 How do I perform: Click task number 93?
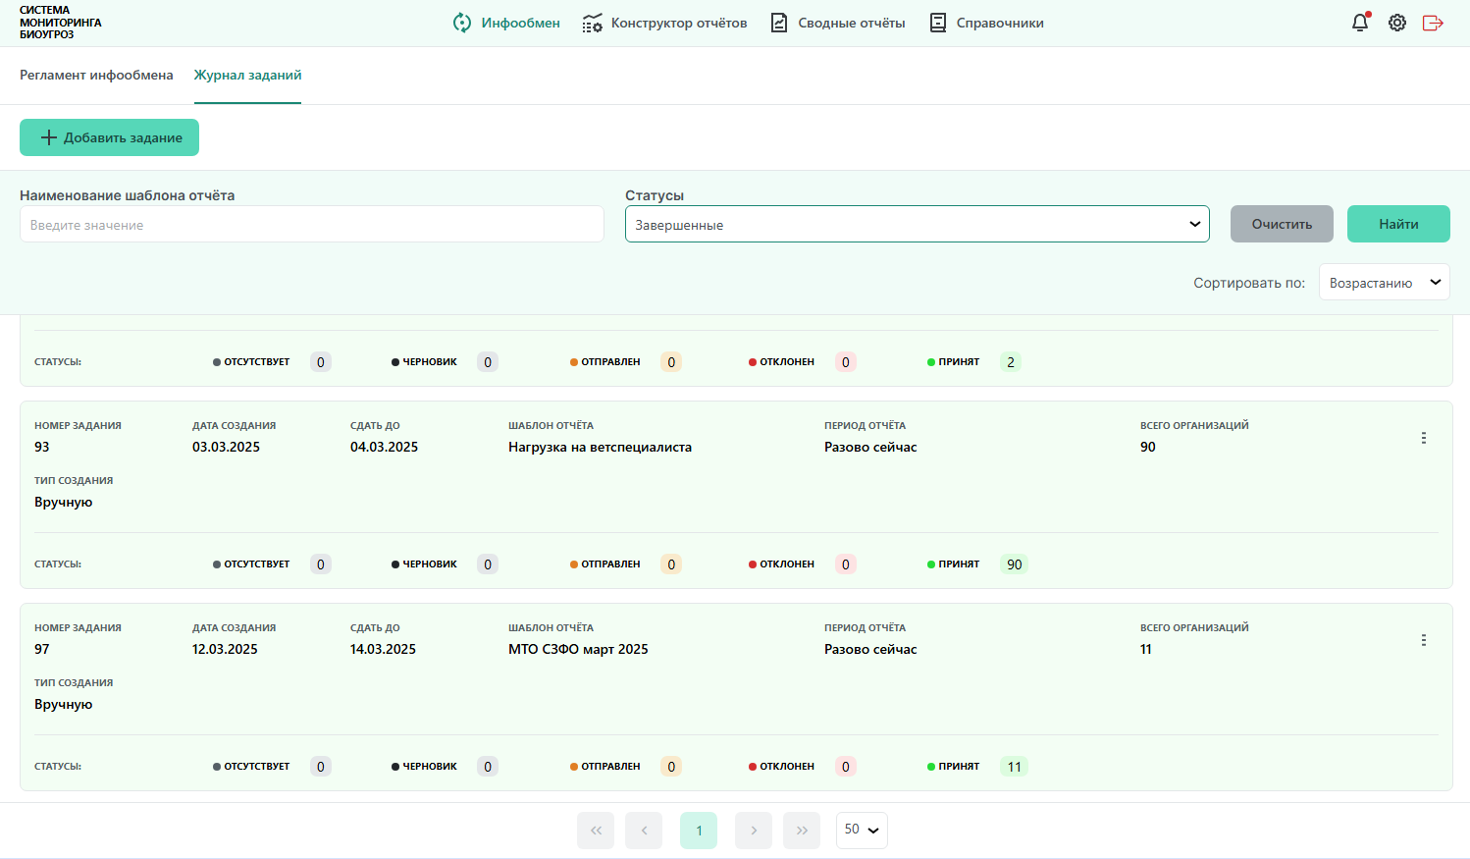click(42, 448)
